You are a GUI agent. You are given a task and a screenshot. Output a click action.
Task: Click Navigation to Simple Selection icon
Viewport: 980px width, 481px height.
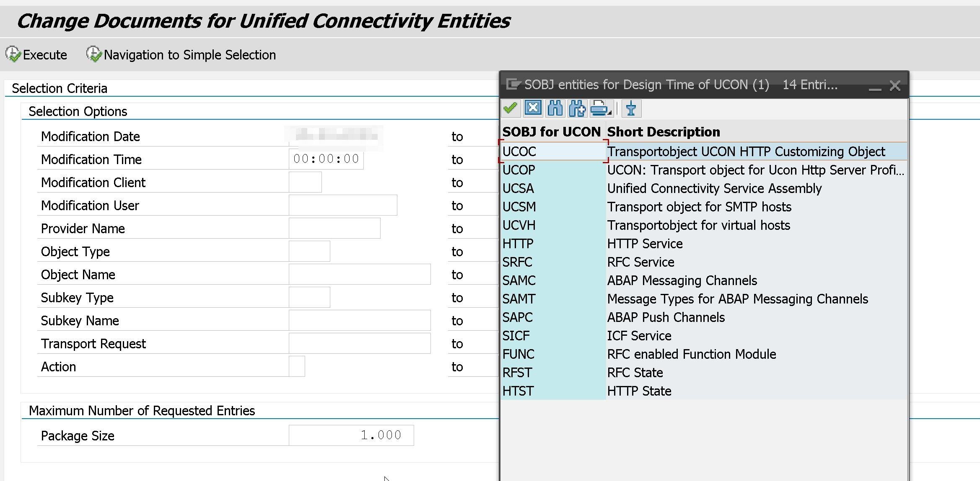coord(94,54)
